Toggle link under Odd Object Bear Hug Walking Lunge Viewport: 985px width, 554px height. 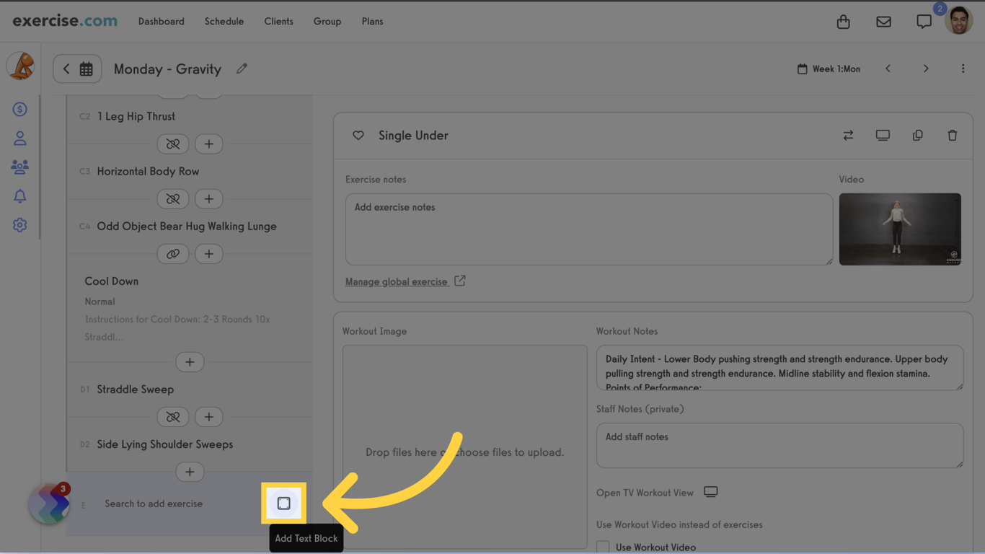pyautogui.click(x=173, y=254)
